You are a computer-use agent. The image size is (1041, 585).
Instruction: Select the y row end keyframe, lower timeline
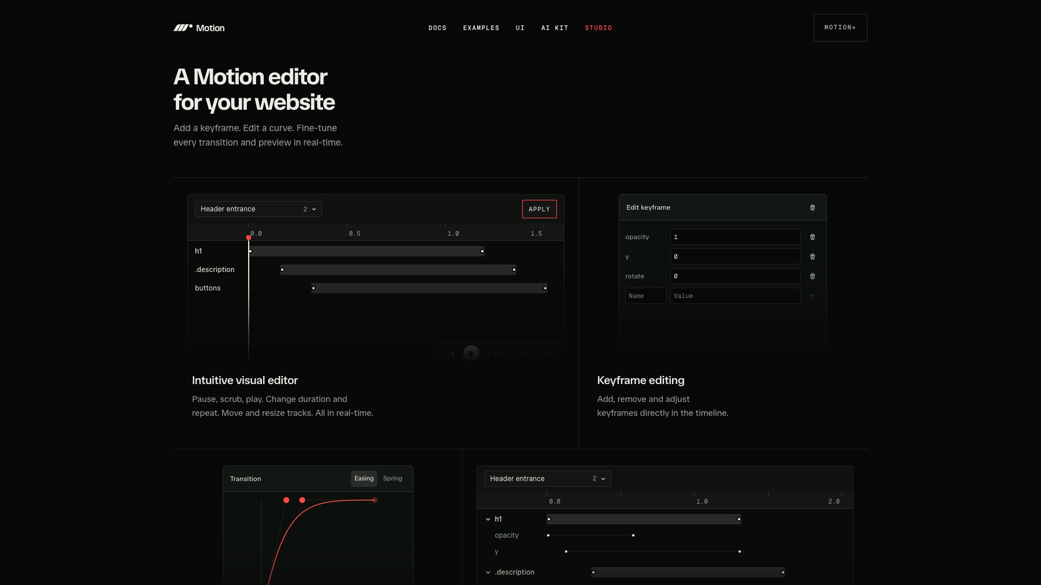[x=740, y=552]
